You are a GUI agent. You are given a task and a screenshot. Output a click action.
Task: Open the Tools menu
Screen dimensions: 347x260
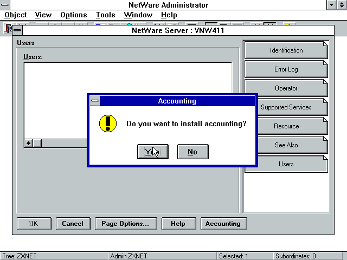click(105, 15)
